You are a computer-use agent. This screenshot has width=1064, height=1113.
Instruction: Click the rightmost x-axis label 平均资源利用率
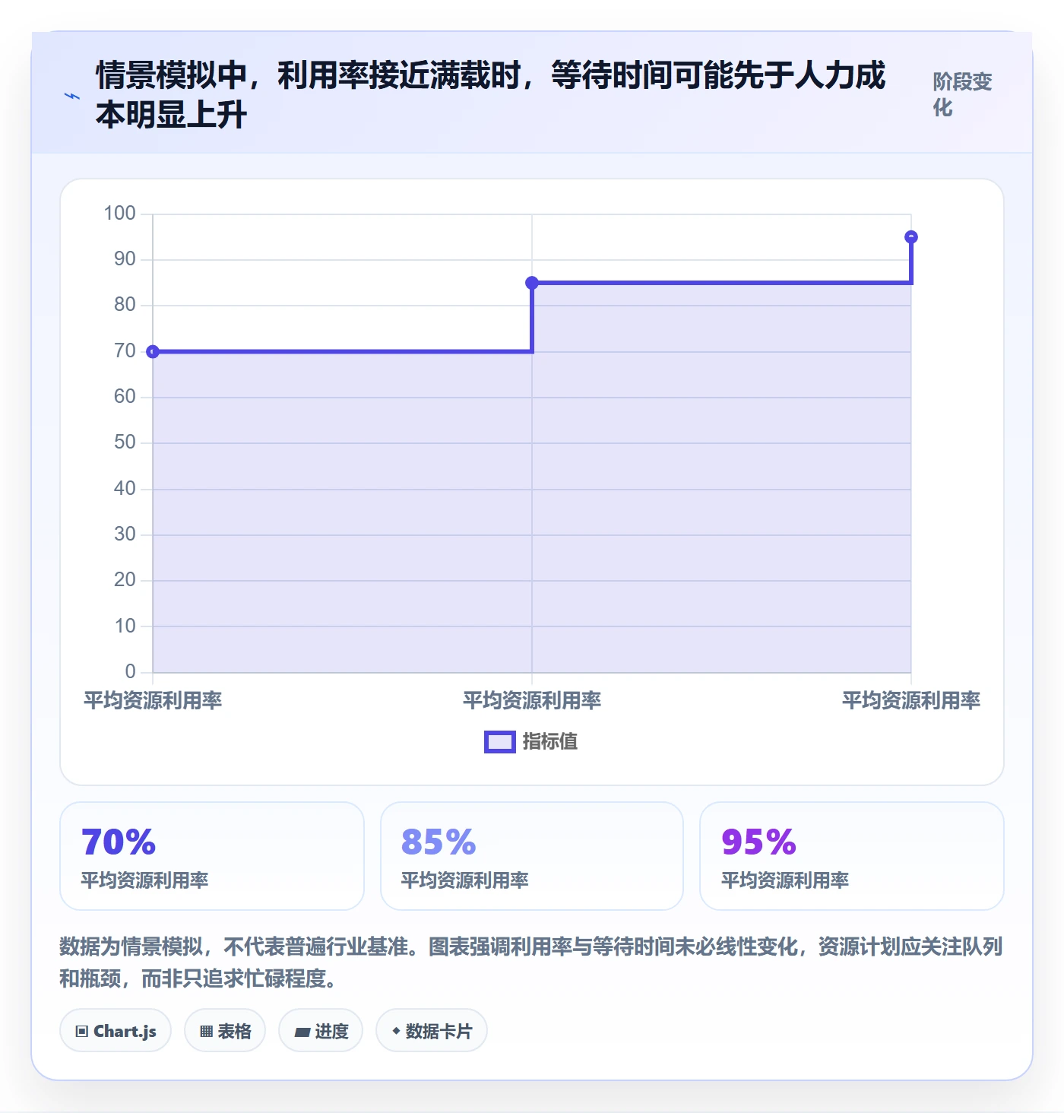(911, 700)
